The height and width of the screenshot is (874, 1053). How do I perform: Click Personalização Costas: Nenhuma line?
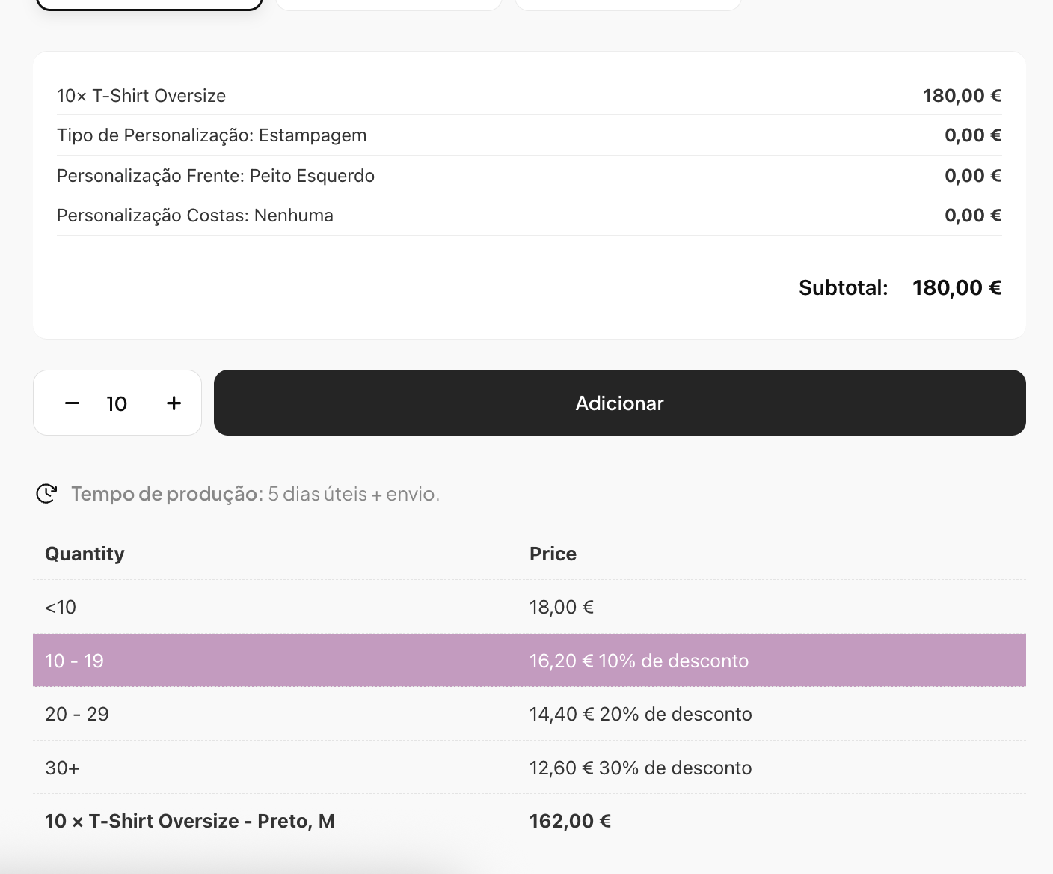click(x=195, y=216)
